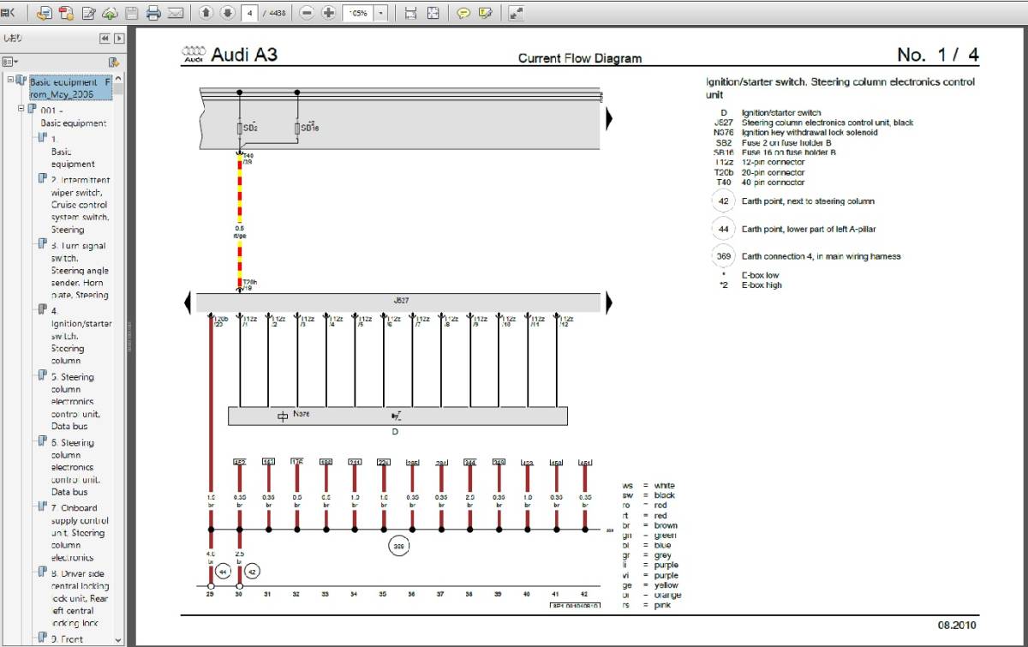Click the 'E-box high' legend note

[x=762, y=285]
